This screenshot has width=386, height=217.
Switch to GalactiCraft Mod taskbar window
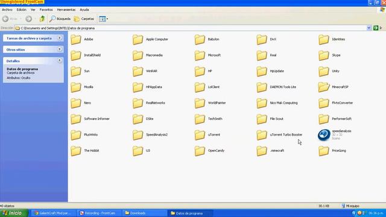click(54, 213)
